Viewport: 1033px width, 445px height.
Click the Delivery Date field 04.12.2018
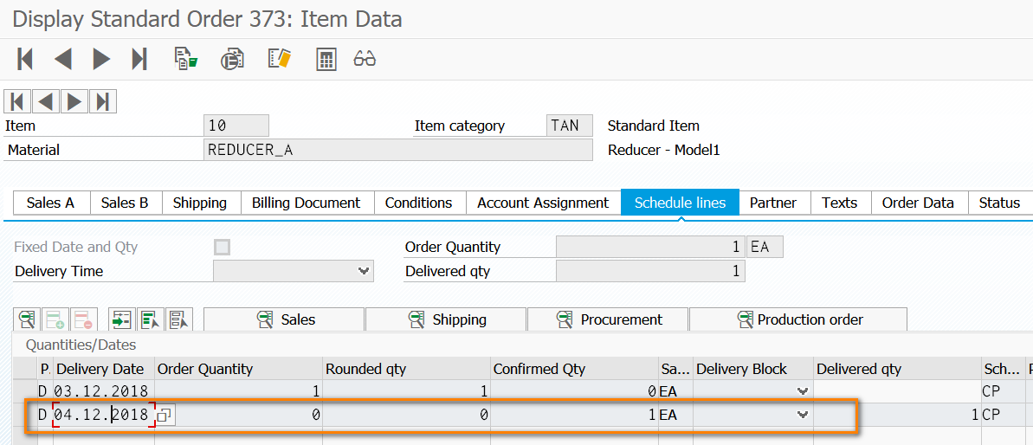[x=102, y=415]
